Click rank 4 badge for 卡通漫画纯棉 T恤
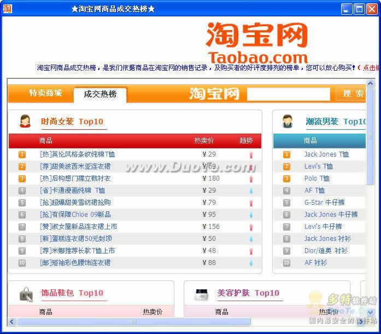The height and width of the screenshot is (334, 381). pos(22,191)
